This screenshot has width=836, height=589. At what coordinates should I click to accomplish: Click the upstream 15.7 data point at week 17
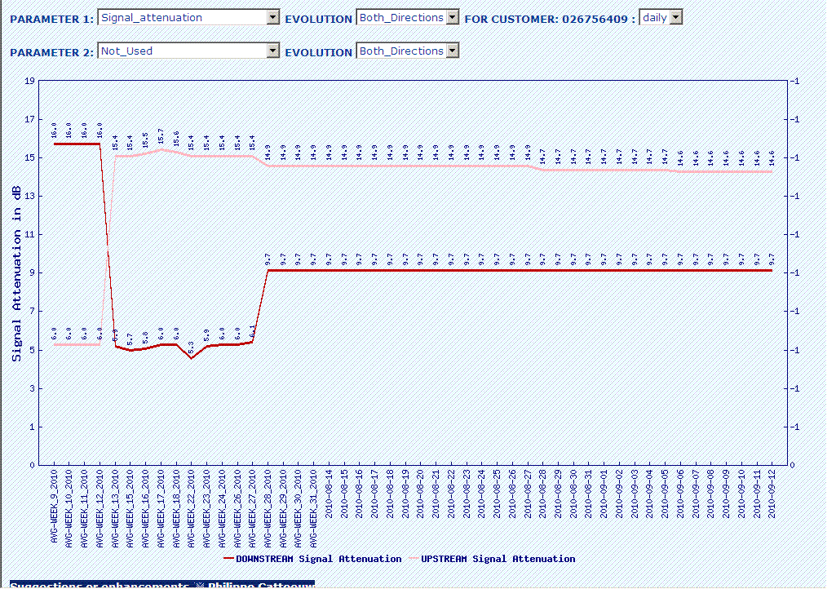[161, 150]
